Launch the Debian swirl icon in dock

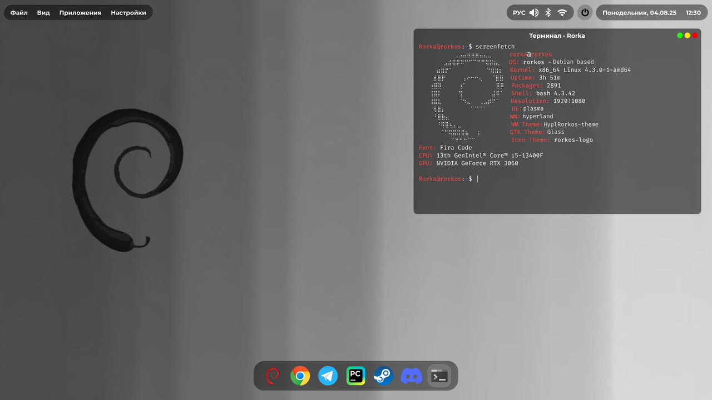pos(273,376)
